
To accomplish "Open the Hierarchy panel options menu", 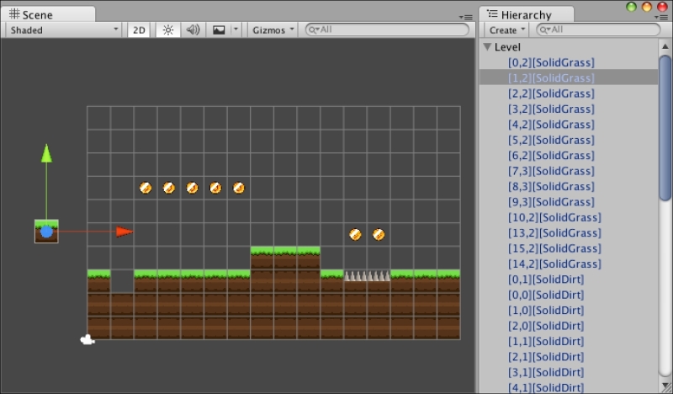I will pos(660,17).
